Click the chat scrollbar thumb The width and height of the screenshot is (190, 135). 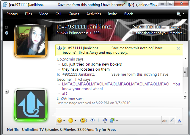pyautogui.click(x=185, y=72)
